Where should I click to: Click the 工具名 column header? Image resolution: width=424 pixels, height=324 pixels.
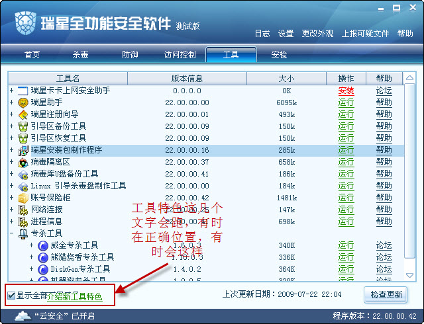[68, 79]
